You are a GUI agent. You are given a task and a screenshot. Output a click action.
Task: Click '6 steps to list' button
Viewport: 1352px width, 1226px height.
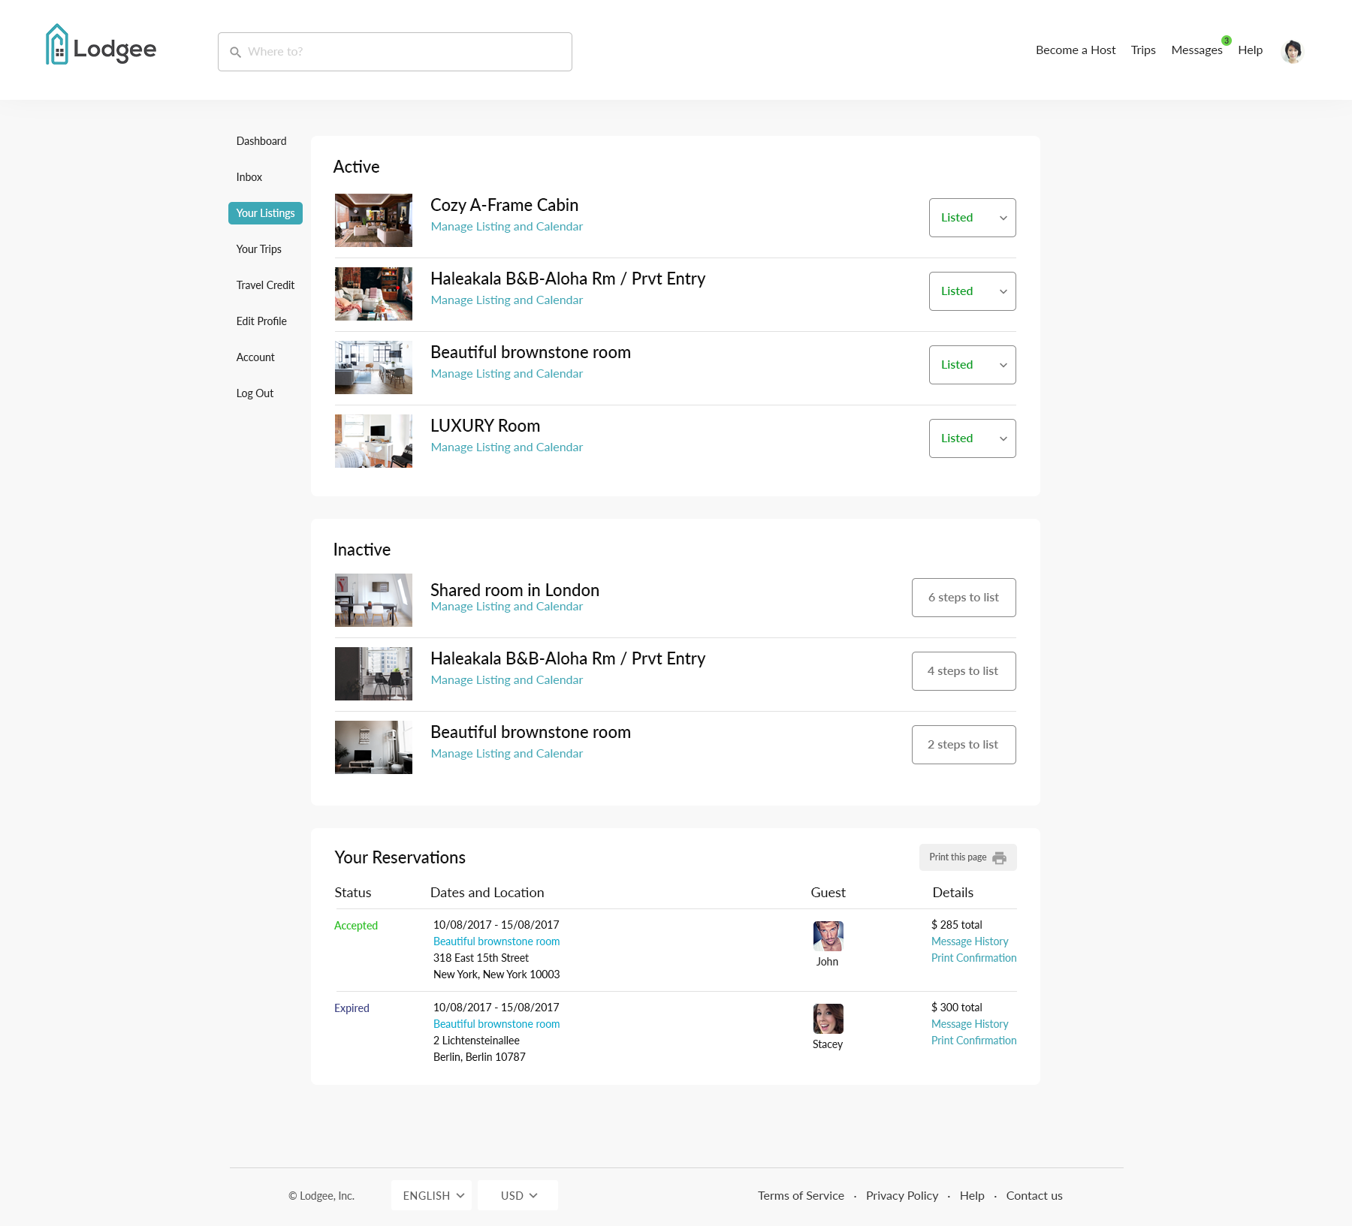964,598
